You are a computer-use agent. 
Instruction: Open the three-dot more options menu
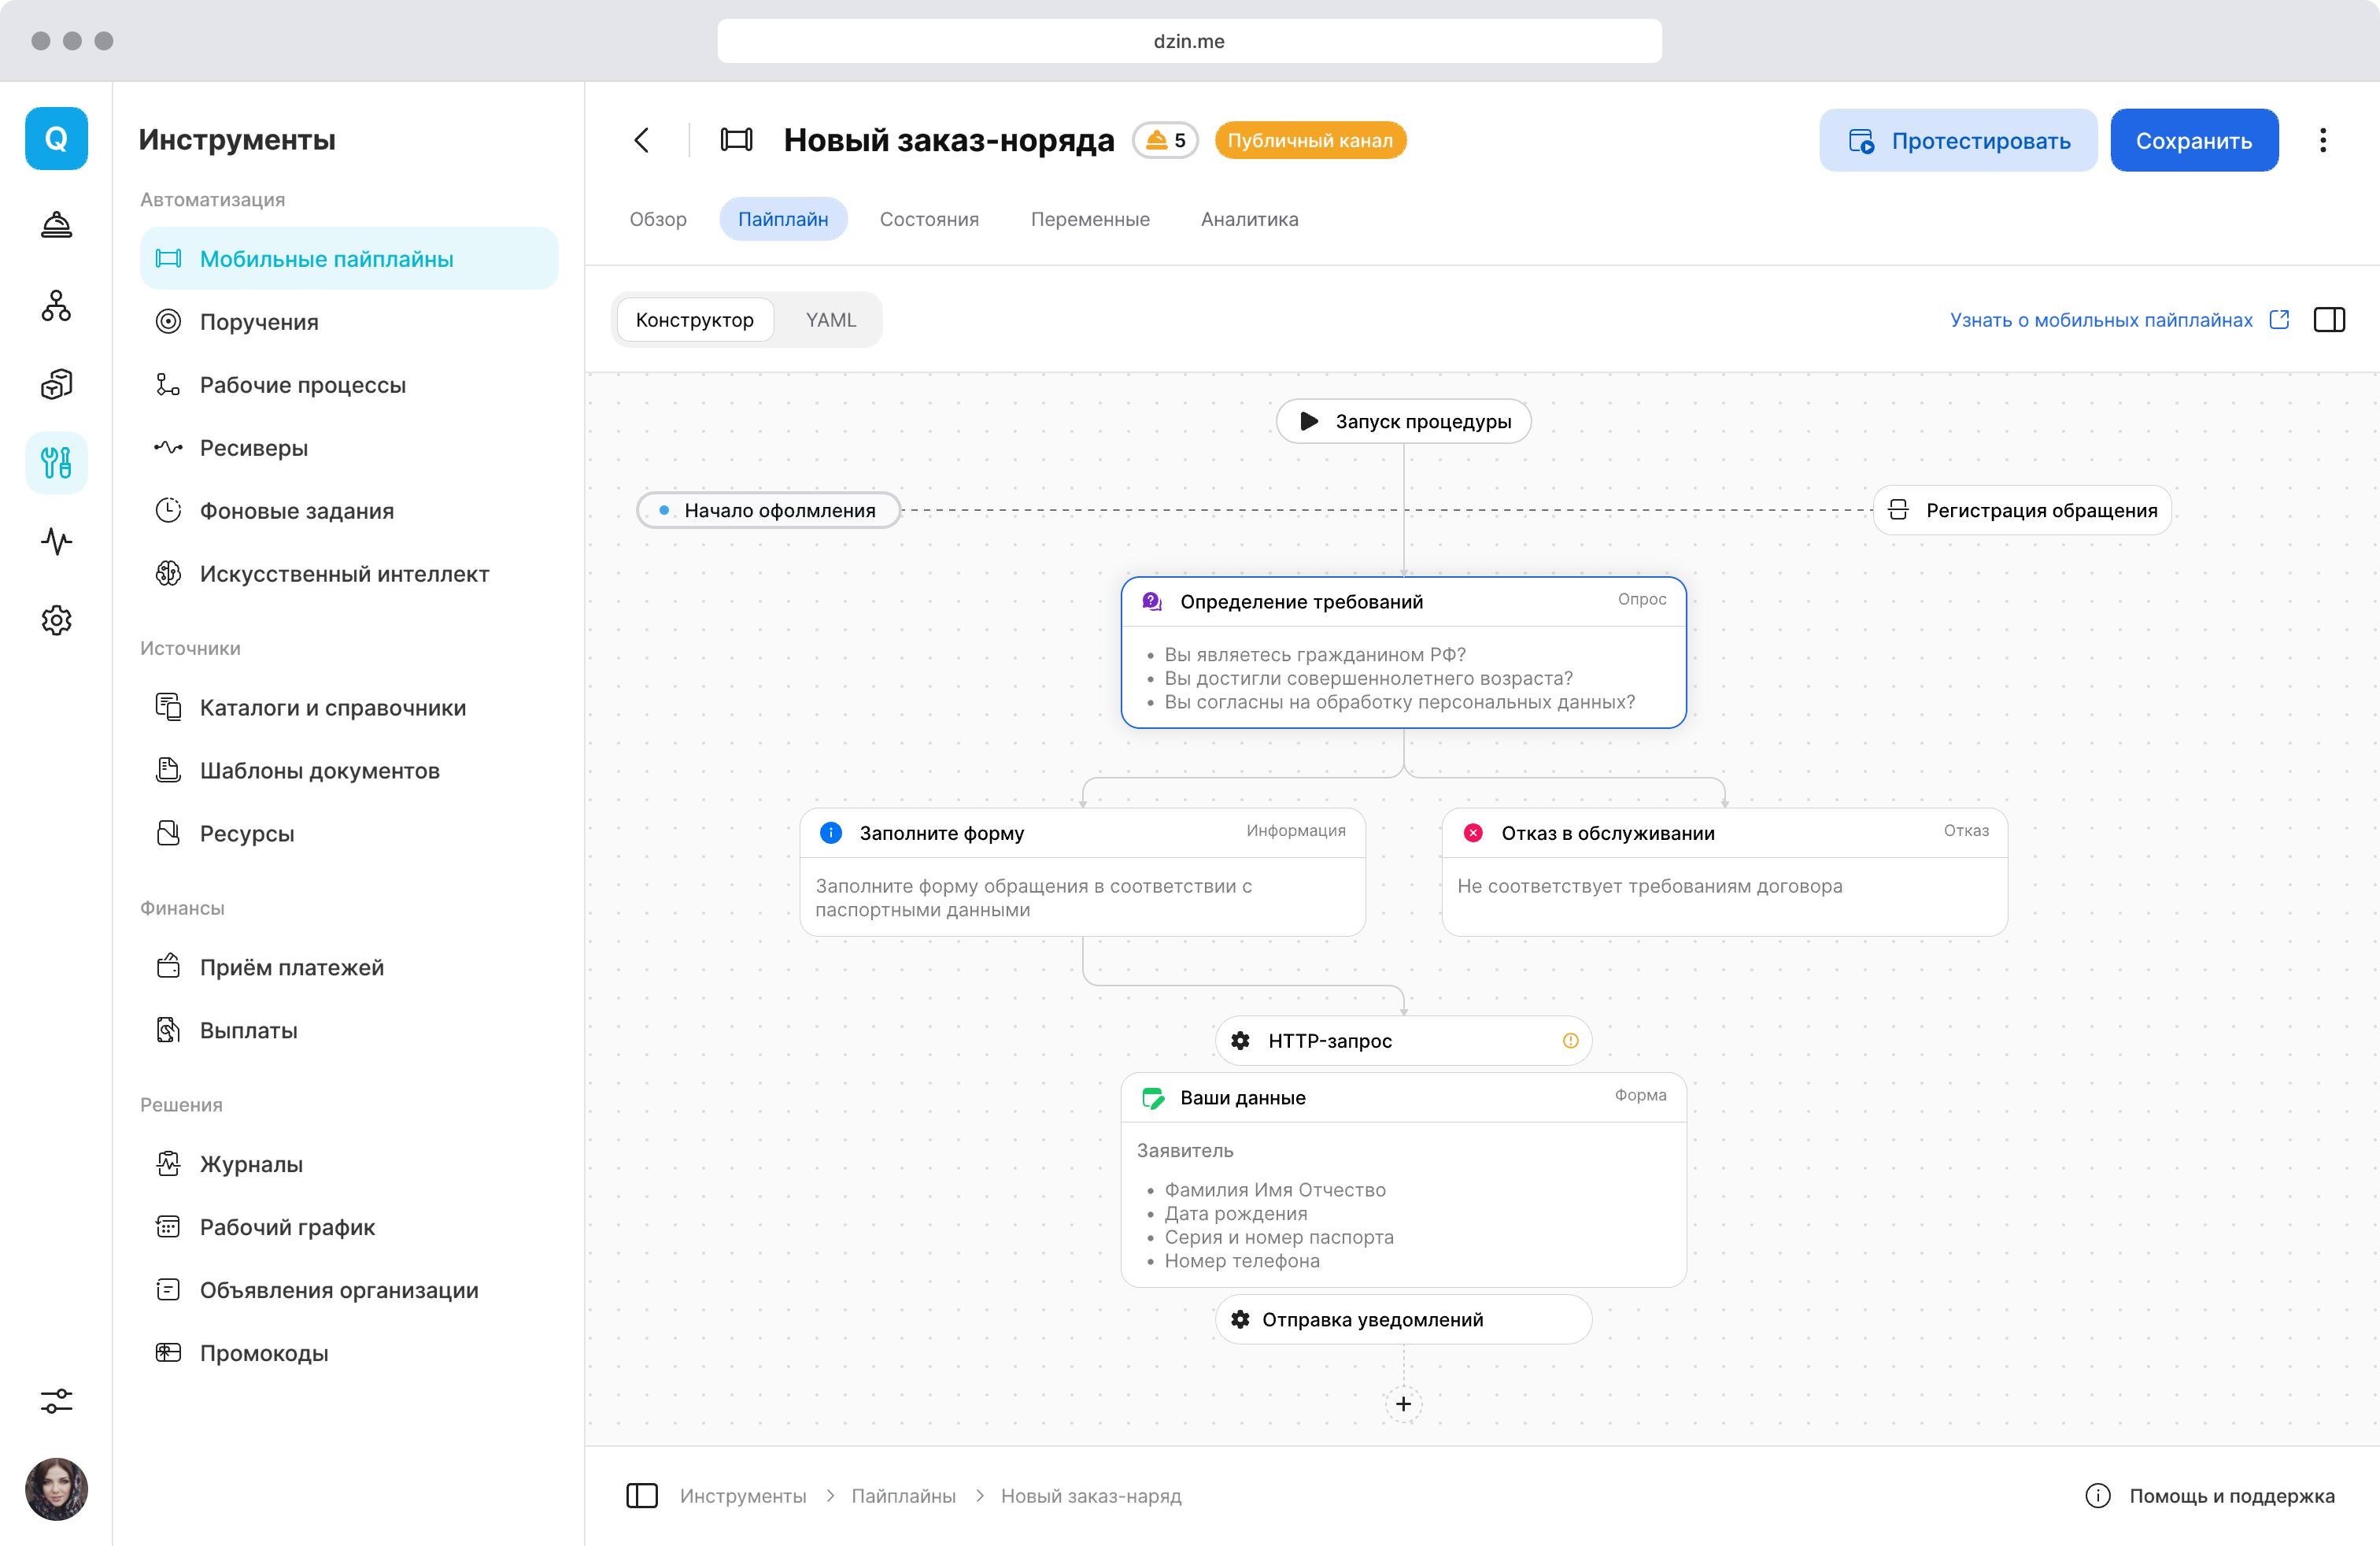click(x=2322, y=140)
